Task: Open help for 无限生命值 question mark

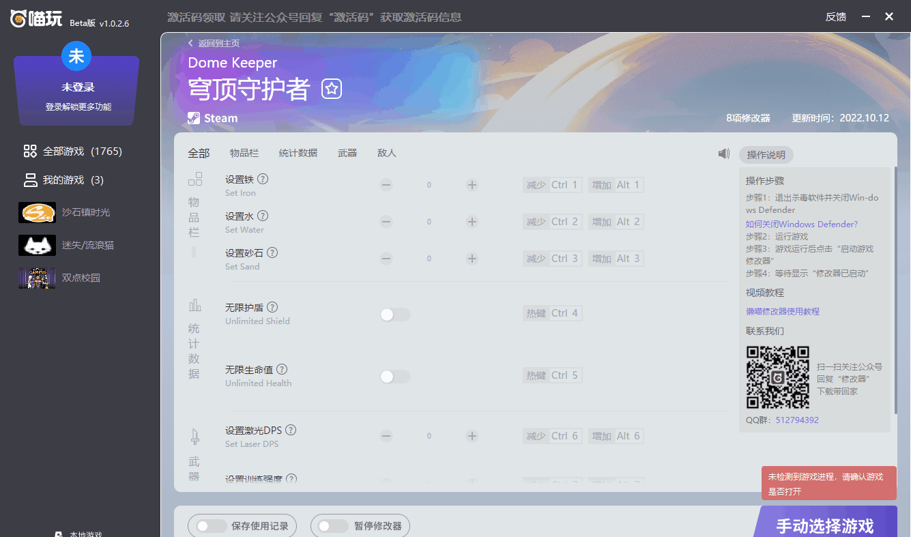Action: [x=282, y=370]
